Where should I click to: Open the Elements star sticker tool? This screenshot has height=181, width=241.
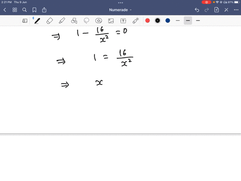click(98, 21)
